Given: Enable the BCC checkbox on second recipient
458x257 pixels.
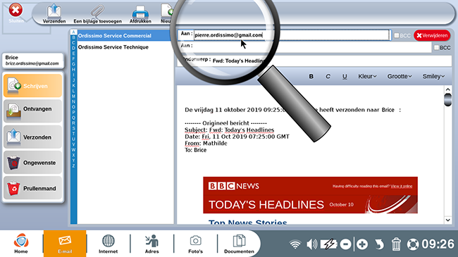Looking at the screenshot, I should click(x=436, y=47).
